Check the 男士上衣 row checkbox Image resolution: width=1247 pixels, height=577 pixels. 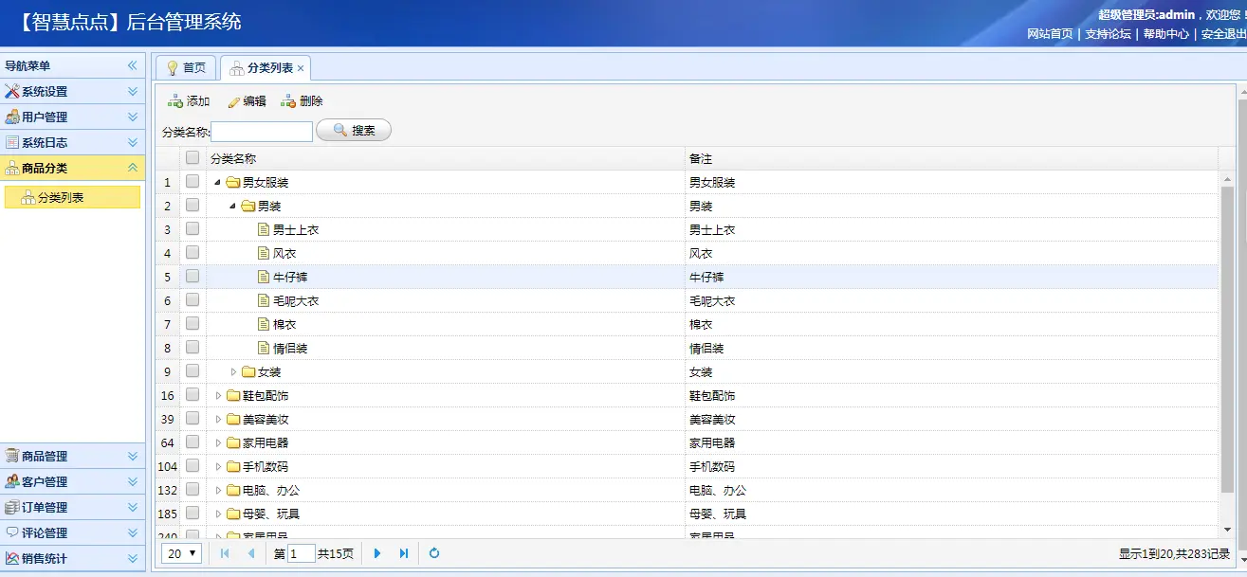[x=193, y=229]
